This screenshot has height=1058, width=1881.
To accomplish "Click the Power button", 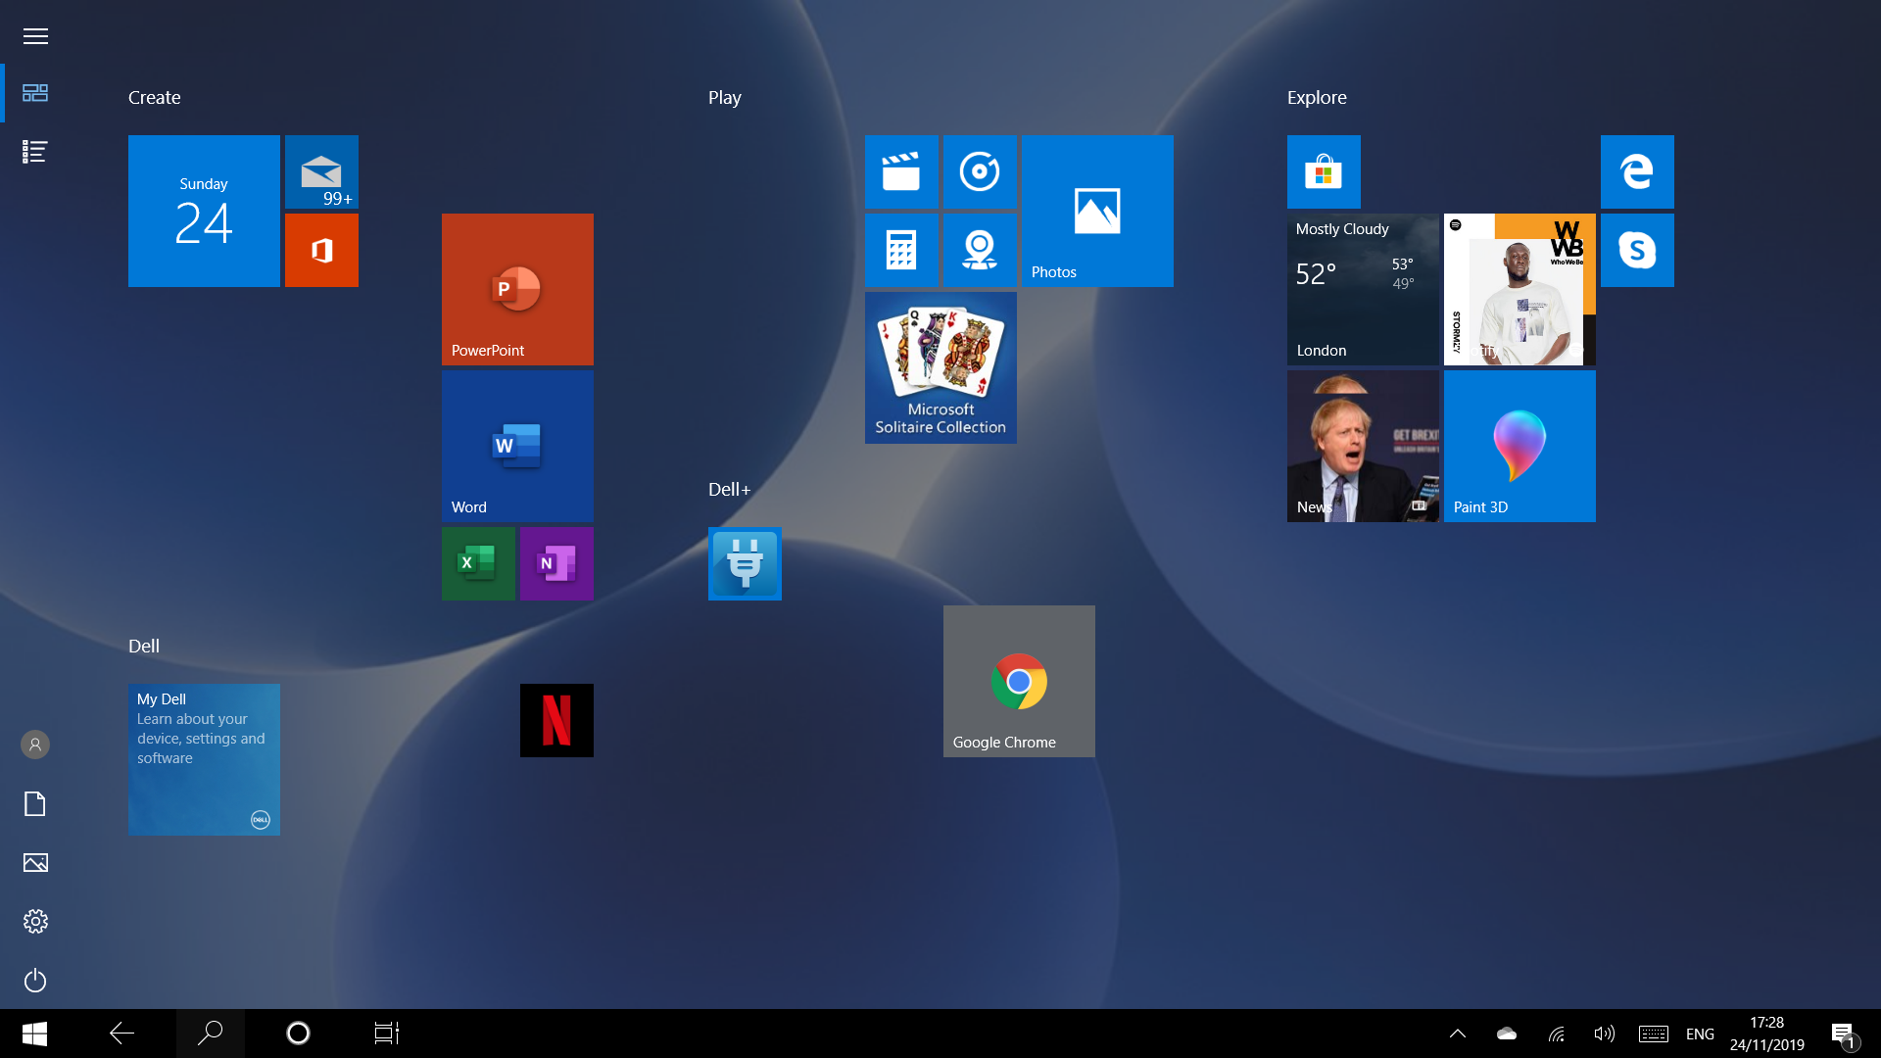I will [x=35, y=980].
